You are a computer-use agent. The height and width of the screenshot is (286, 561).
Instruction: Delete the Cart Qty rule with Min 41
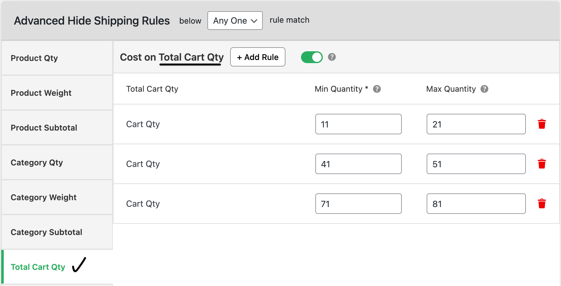pyautogui.click(x=542, y=164)
